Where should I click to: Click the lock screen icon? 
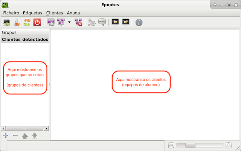pos(115,23)
